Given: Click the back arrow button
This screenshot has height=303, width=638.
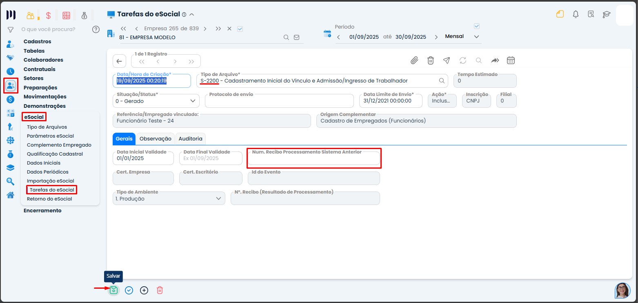Looking at the screenshot, I should pyautogui.click(x=119, y=61).
